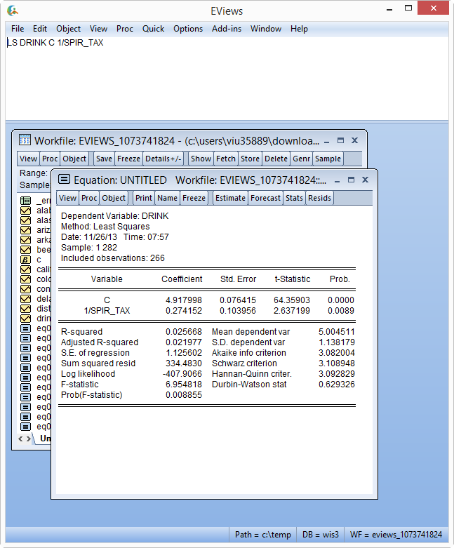The image size is (454, 548).
Task: Select the coefficient vector c object icon
Action: coord(25,260)
